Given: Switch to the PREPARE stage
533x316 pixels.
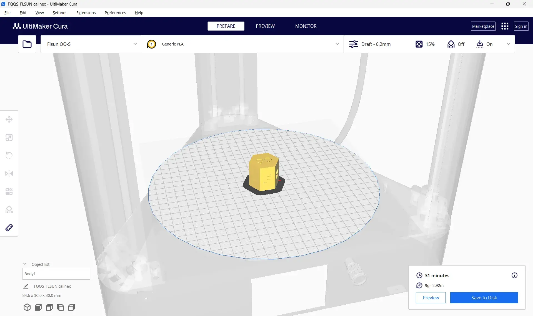Looking at the screenshot, I should pyautogui.click(x=226, y=26).
